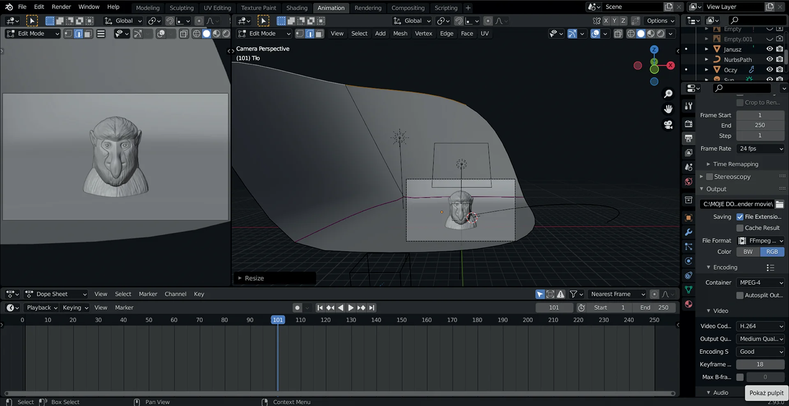
Task: Jump to the timeline's first frame
Action: [x=320, y=308]
